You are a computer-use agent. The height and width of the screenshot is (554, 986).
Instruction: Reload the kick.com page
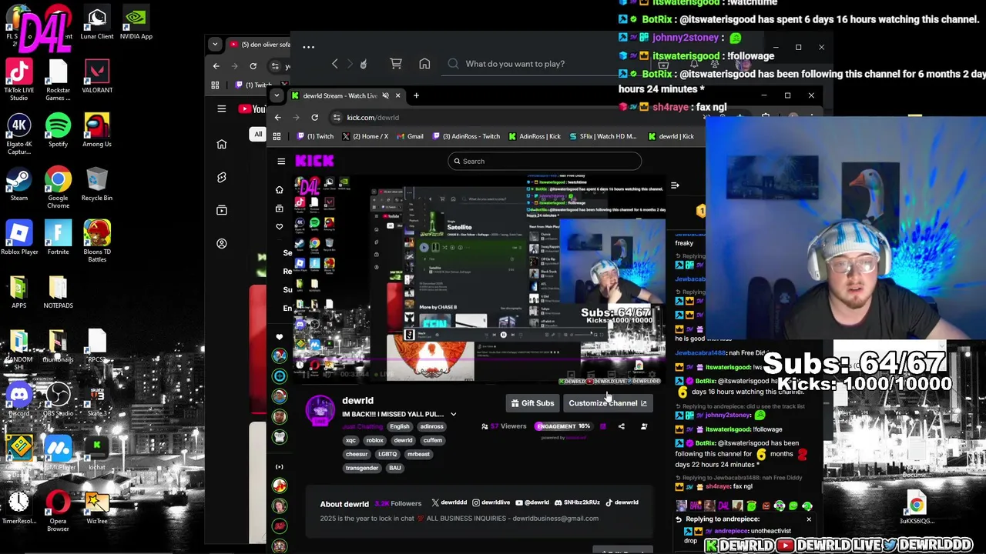(x=314, y=118)
